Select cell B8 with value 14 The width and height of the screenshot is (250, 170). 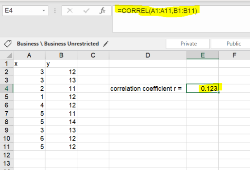pyautogui.click(x=61, y=121)
